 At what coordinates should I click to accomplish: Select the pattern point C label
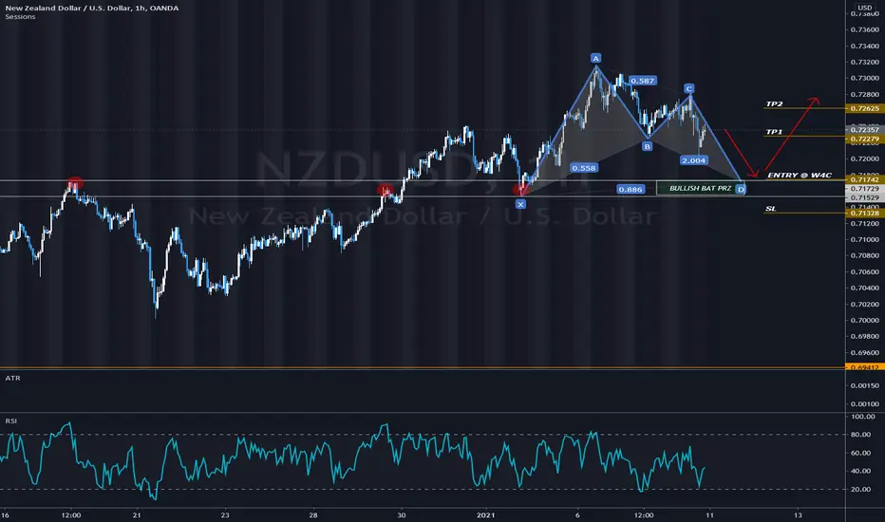click(688, 88)
